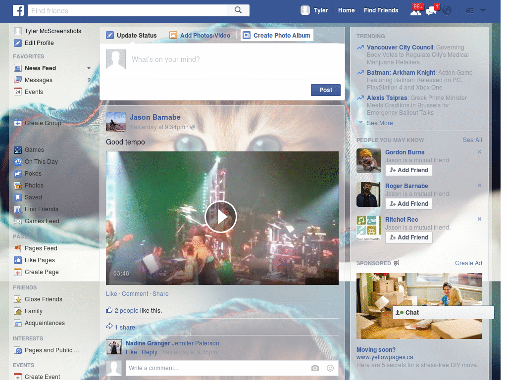
Task: Click the Family house icon
Action: (x=18, y=311)
